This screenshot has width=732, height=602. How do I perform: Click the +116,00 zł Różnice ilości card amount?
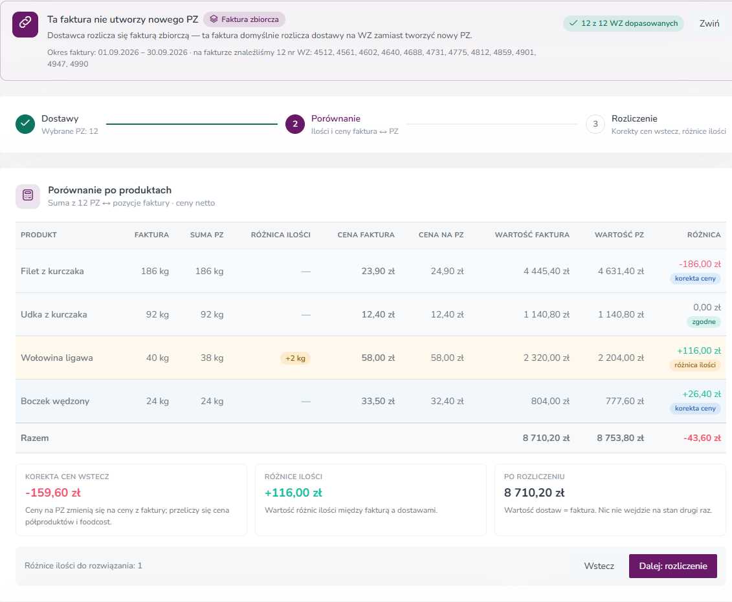point(293,493)
